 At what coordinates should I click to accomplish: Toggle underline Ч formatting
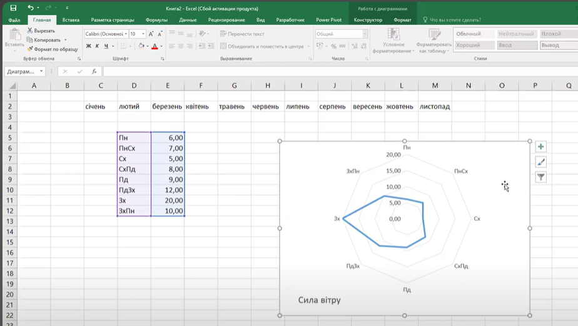click(106, 46)
